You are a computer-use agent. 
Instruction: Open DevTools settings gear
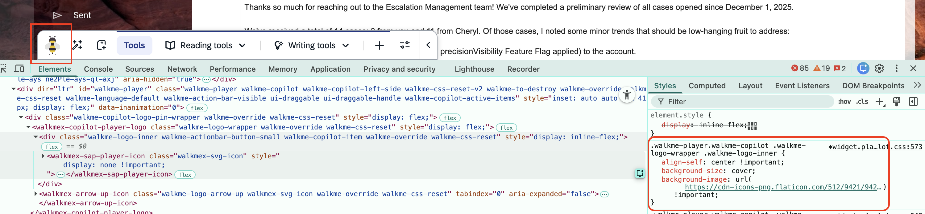(879, 68)
